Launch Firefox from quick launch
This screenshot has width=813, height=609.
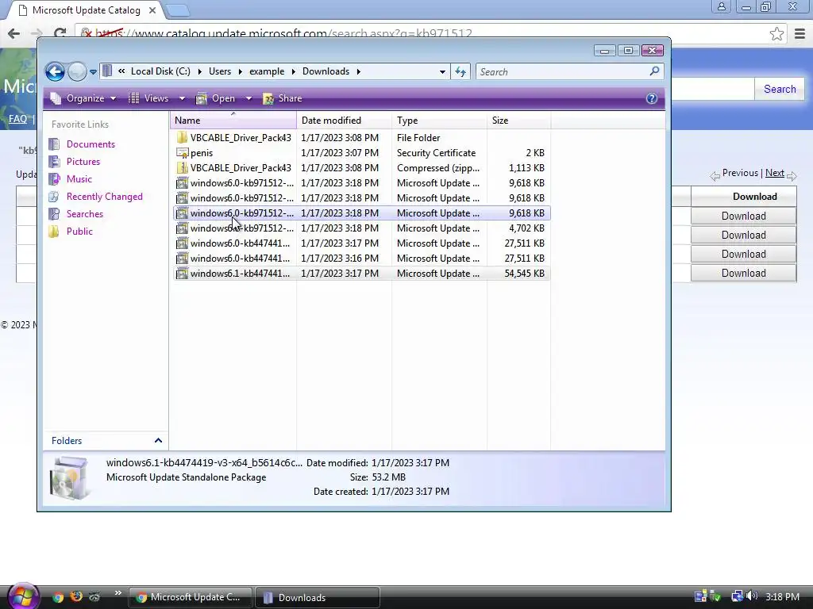point(76,596)
